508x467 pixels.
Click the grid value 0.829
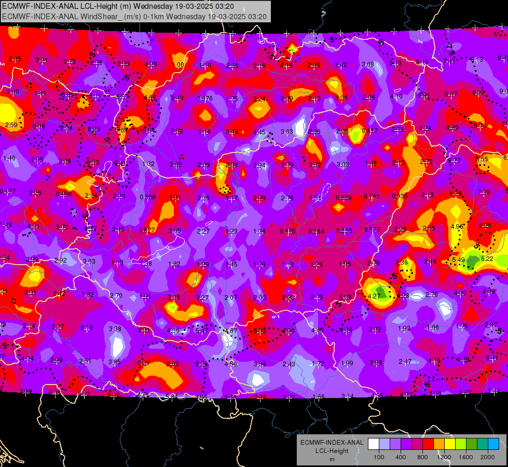pyautogui.click(x=344, y=197)
